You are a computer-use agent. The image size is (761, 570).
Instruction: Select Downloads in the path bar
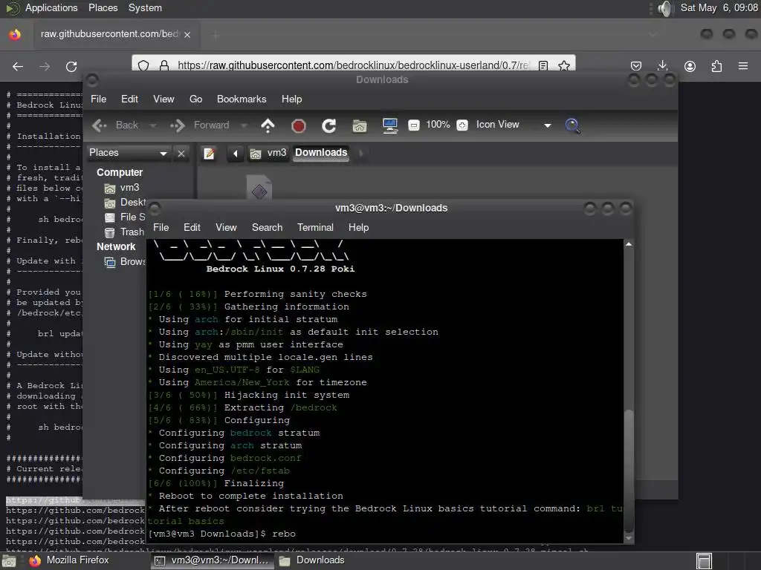(321, 153)
